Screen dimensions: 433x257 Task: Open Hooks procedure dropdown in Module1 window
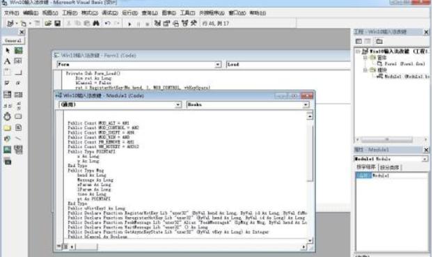point(306,104)
